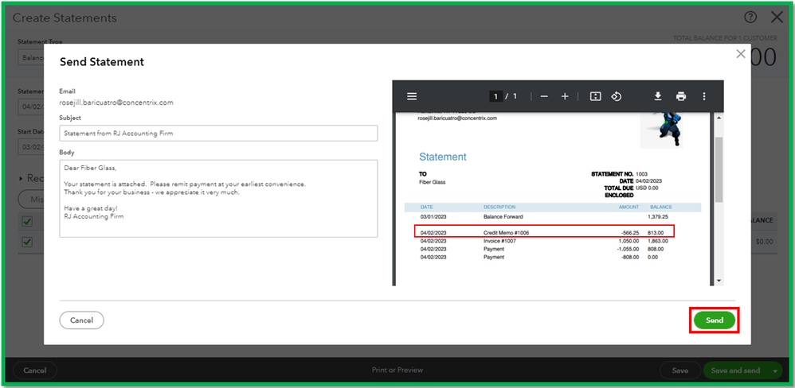Click STATEMENT NO. 1003 value

point(641,174)
